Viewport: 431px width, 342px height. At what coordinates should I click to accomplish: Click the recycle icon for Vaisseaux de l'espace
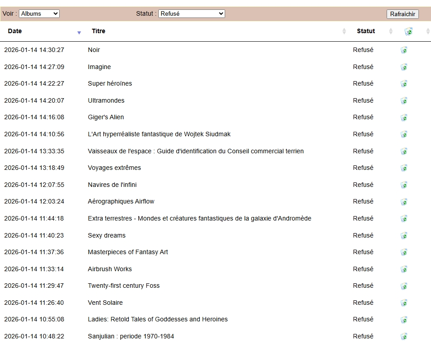click(404, 152)
